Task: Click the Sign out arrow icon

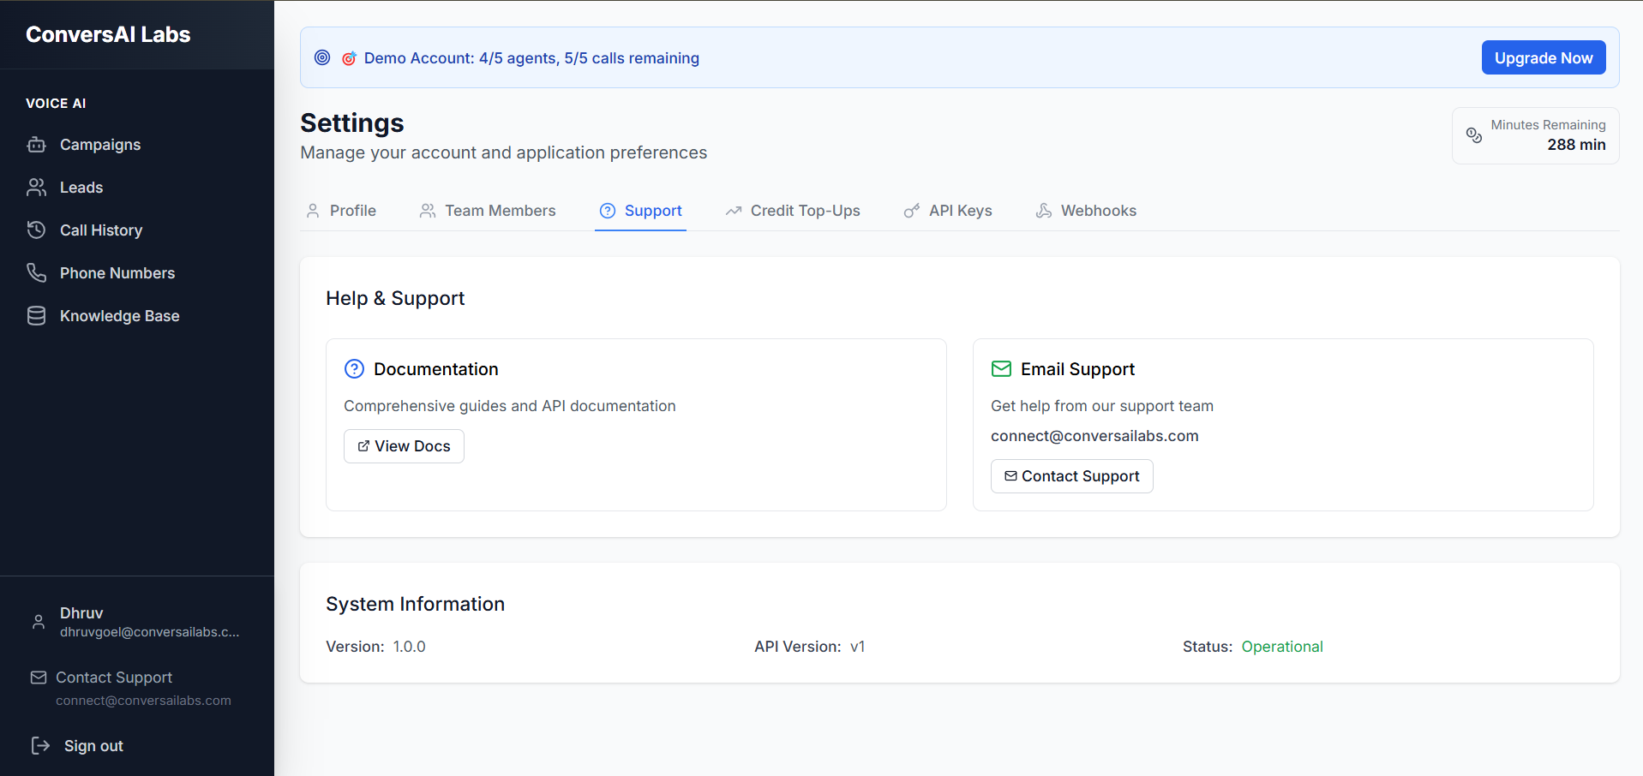Action: [x=40, y=745]
